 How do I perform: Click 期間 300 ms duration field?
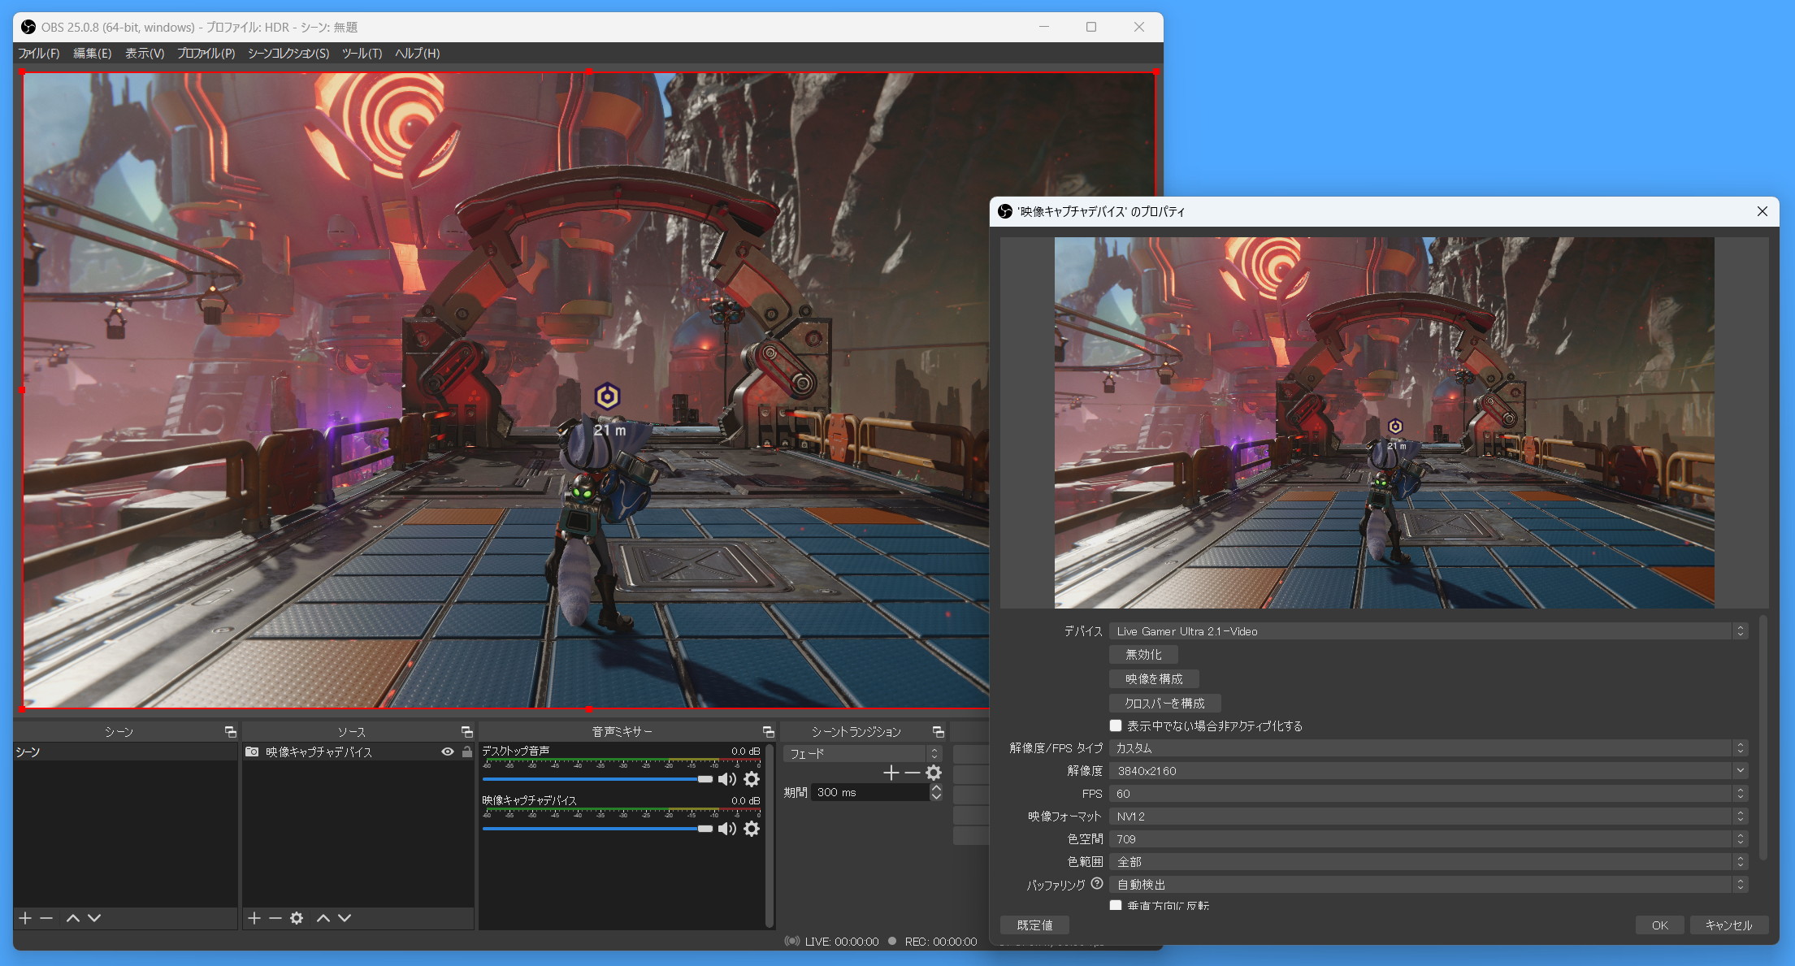870,792
